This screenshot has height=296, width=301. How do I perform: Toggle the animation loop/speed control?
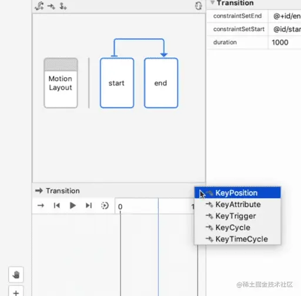pyautogui.click(x=105, y=206)
